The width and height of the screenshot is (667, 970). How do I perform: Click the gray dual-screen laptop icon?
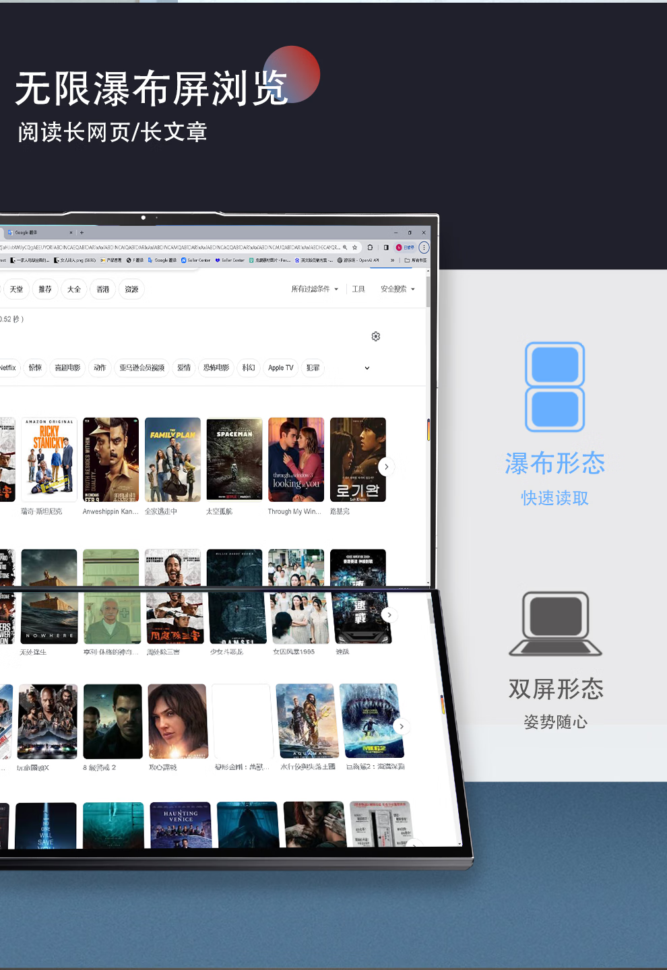pyautogui.click(x=555, y=624)
